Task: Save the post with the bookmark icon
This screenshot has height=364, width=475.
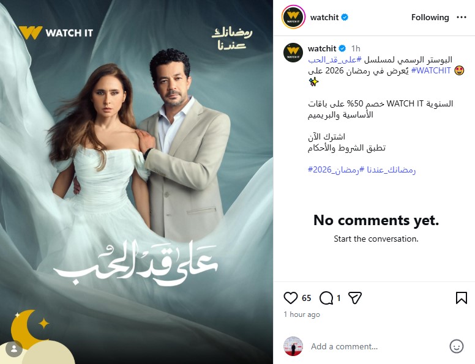Action: 461,298
